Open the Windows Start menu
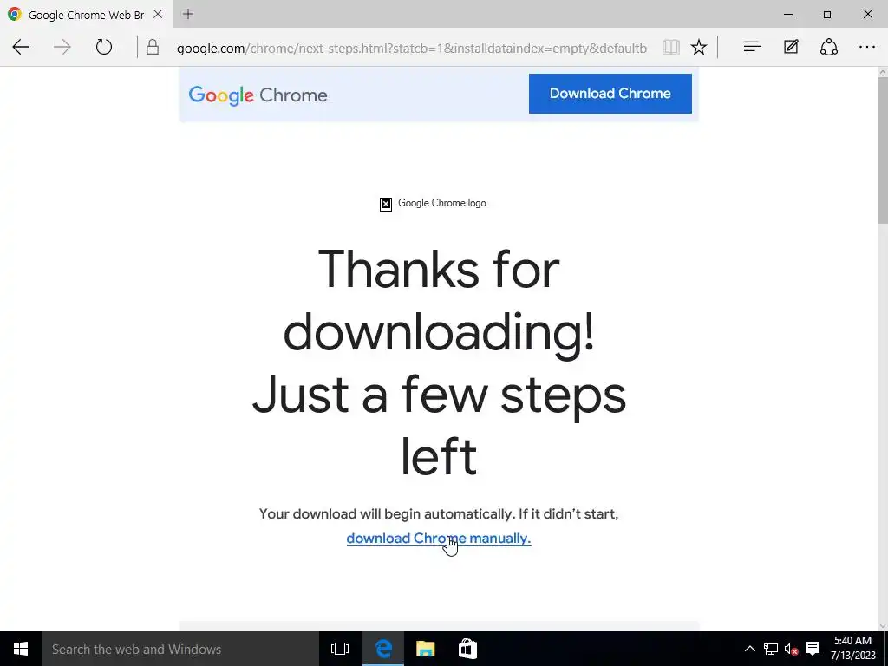The width and height of the screenshot is (888, 666). coord(21,649)
